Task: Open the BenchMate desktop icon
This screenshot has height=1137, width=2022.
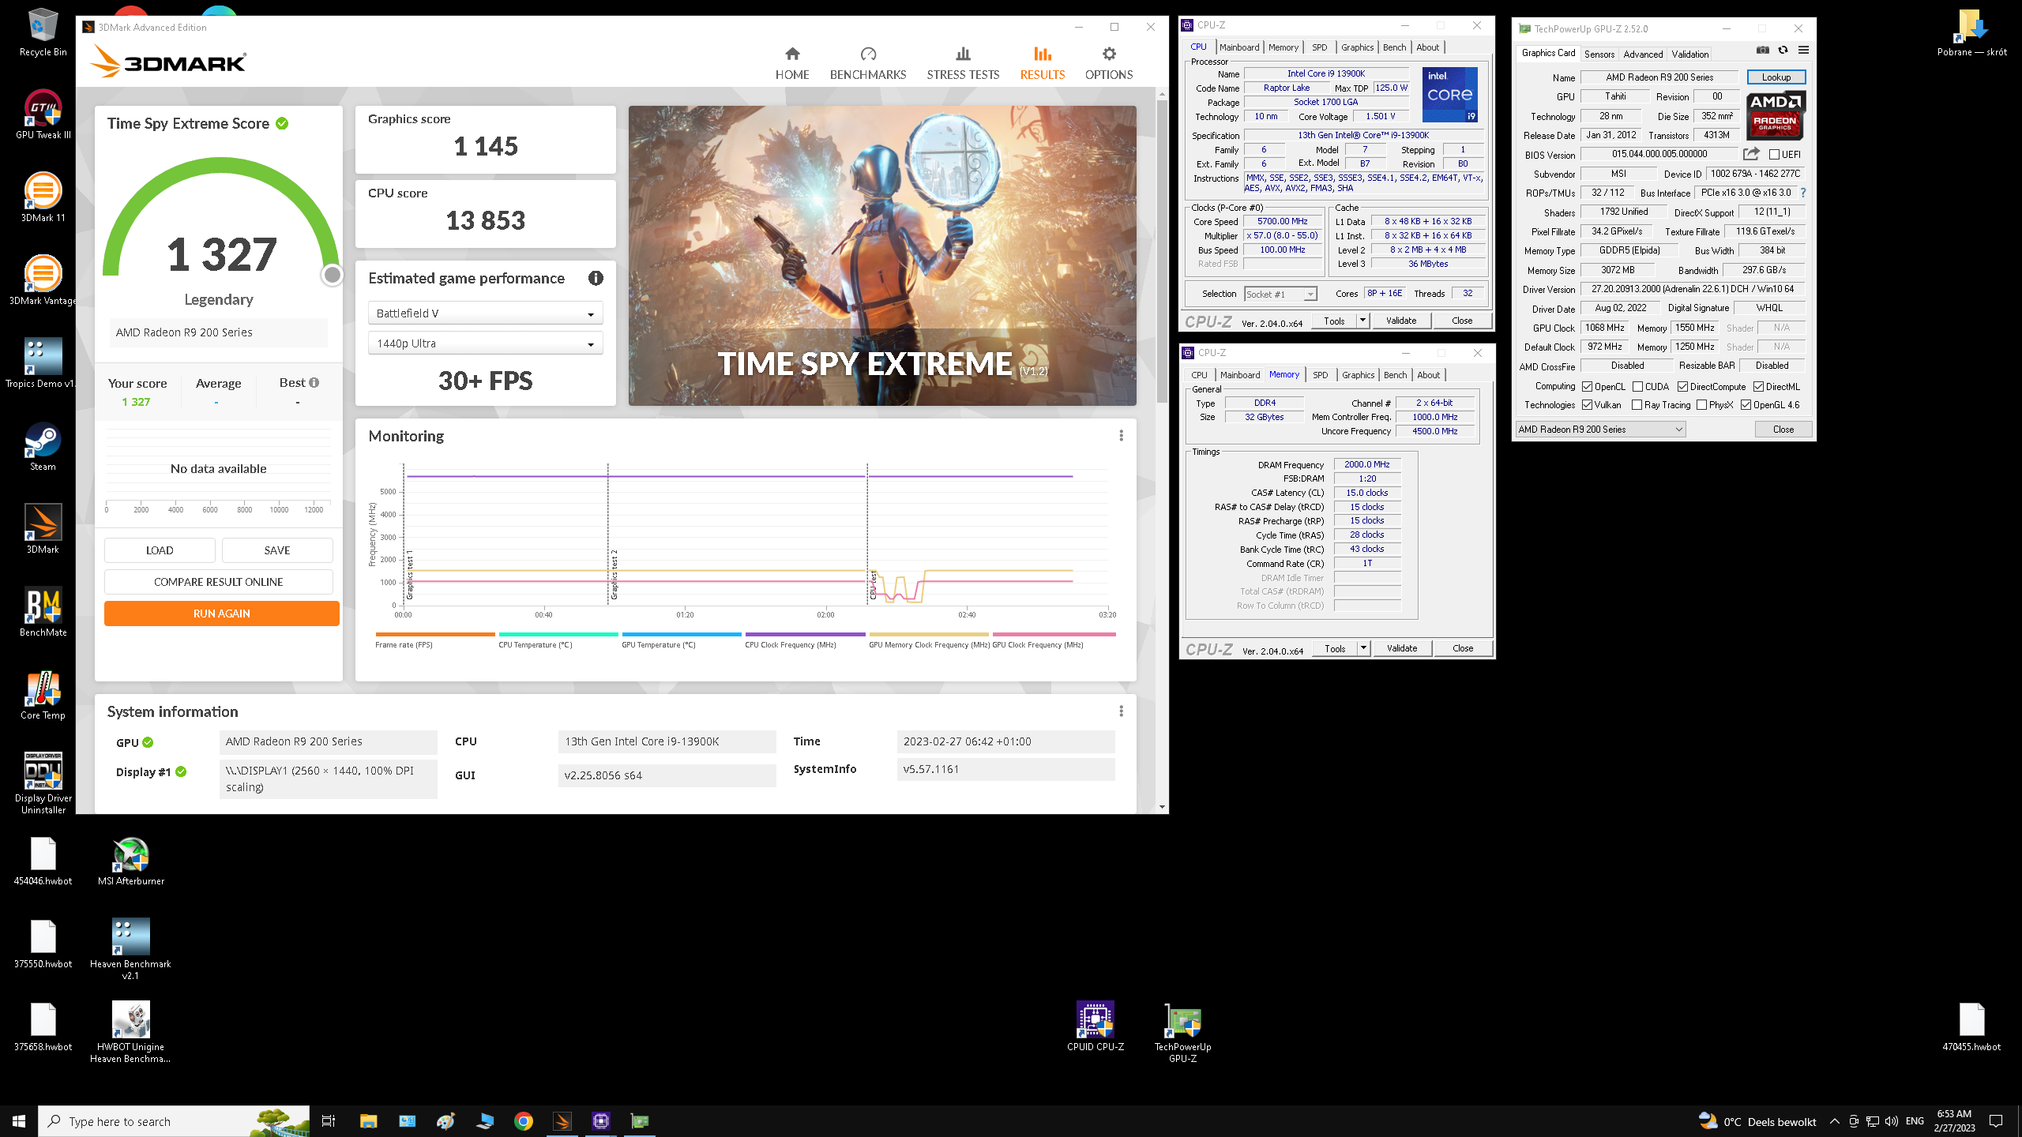Action: click(43, 613)
